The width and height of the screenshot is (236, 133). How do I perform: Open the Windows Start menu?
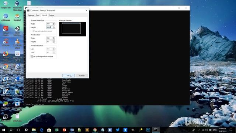click(4, 130)
